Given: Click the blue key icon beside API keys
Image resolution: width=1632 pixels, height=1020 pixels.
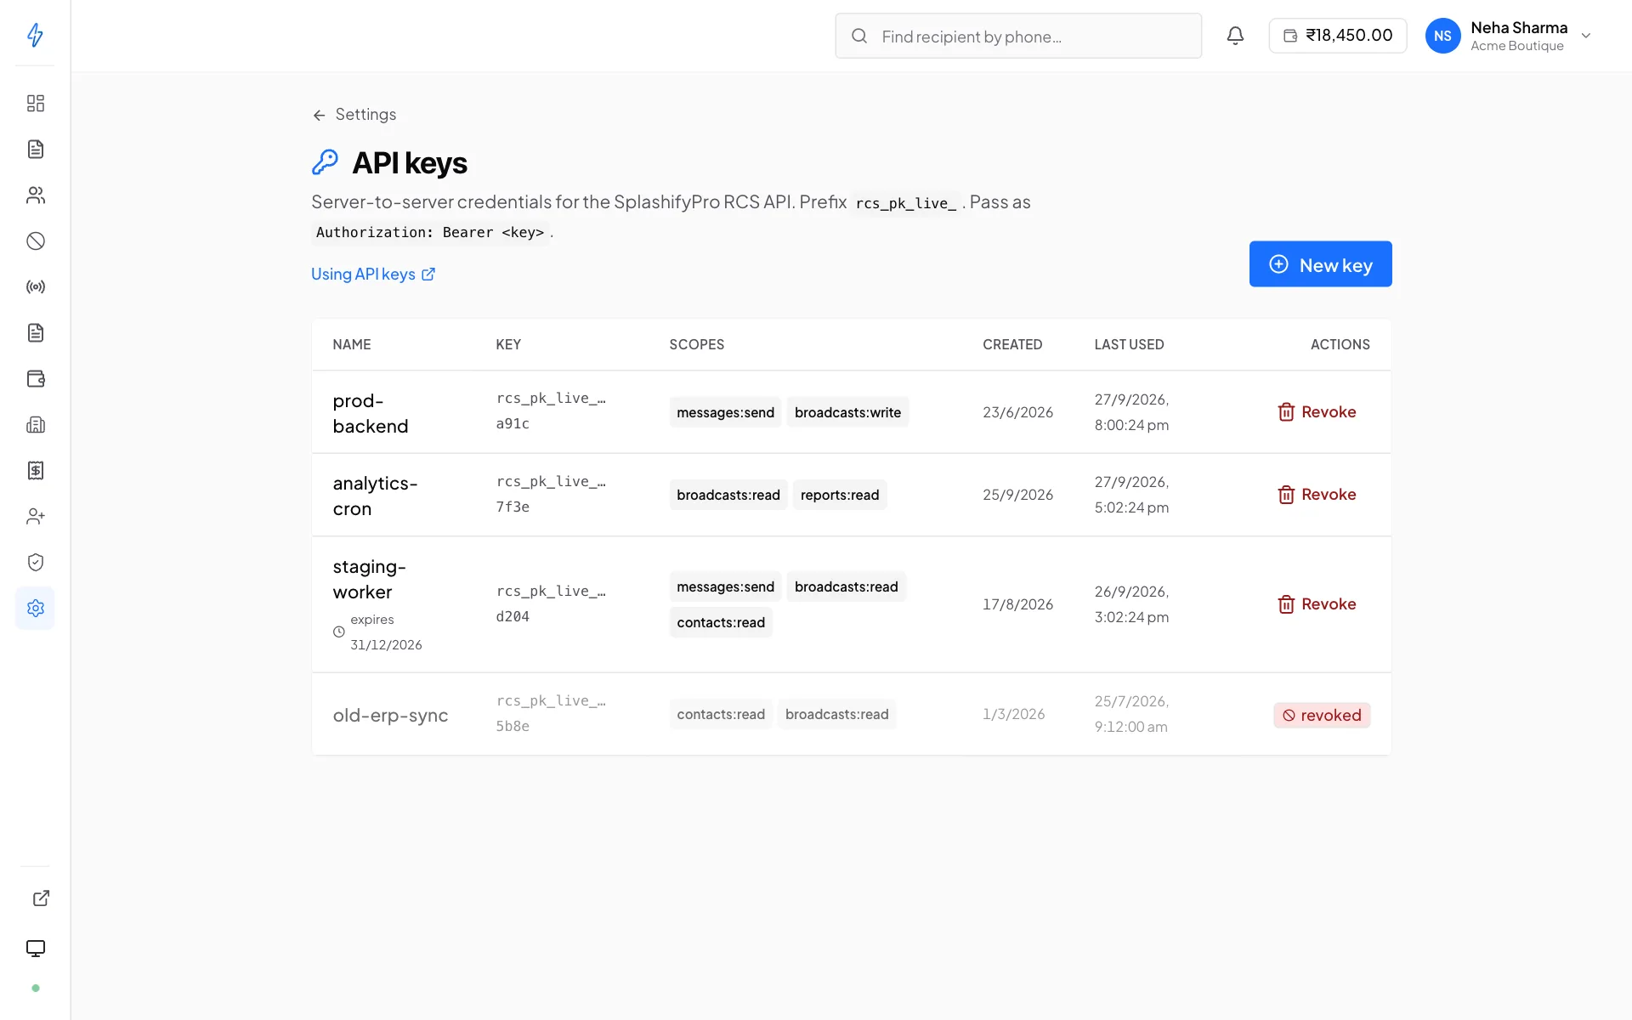Looking at the screenshot, I should pyautogui.click(x=325, y=161).
